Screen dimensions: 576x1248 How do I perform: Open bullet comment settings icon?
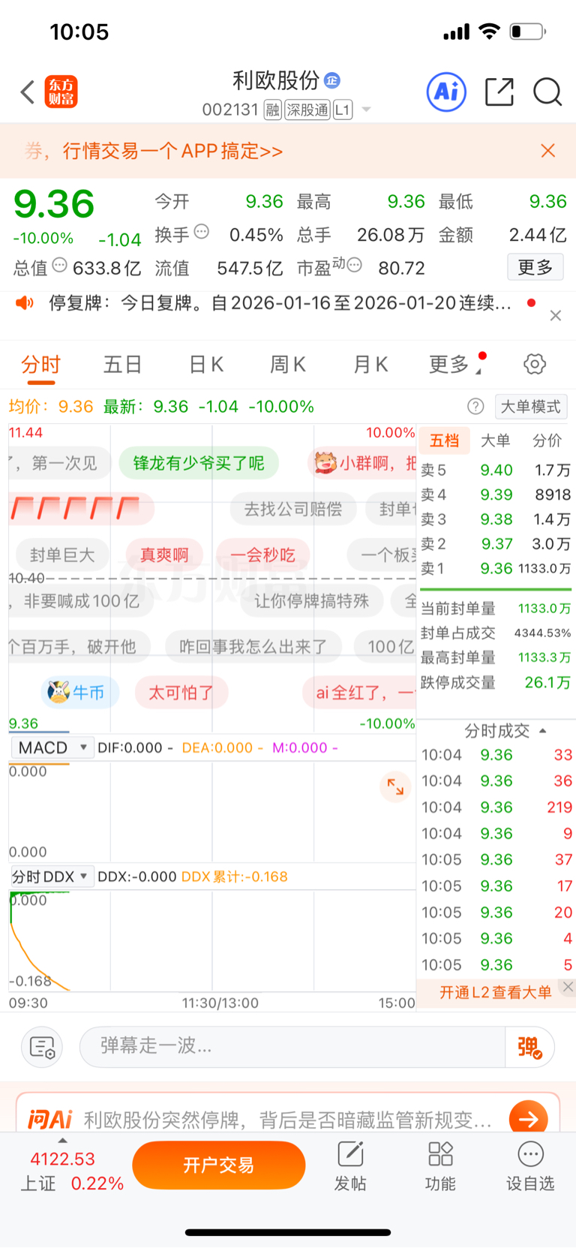point(42,1047)
